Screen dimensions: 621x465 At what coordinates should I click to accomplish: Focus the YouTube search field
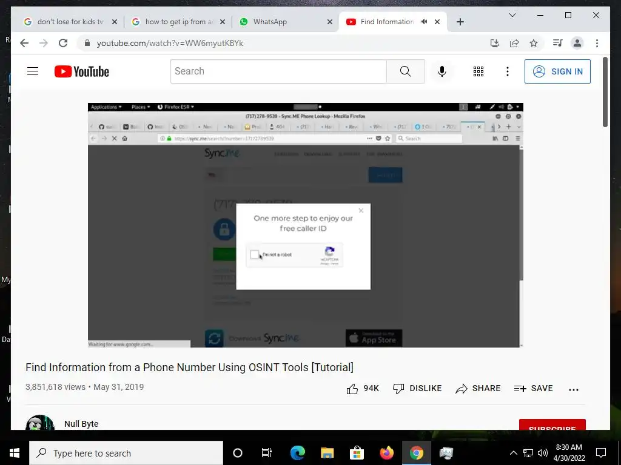pos(278,71)
